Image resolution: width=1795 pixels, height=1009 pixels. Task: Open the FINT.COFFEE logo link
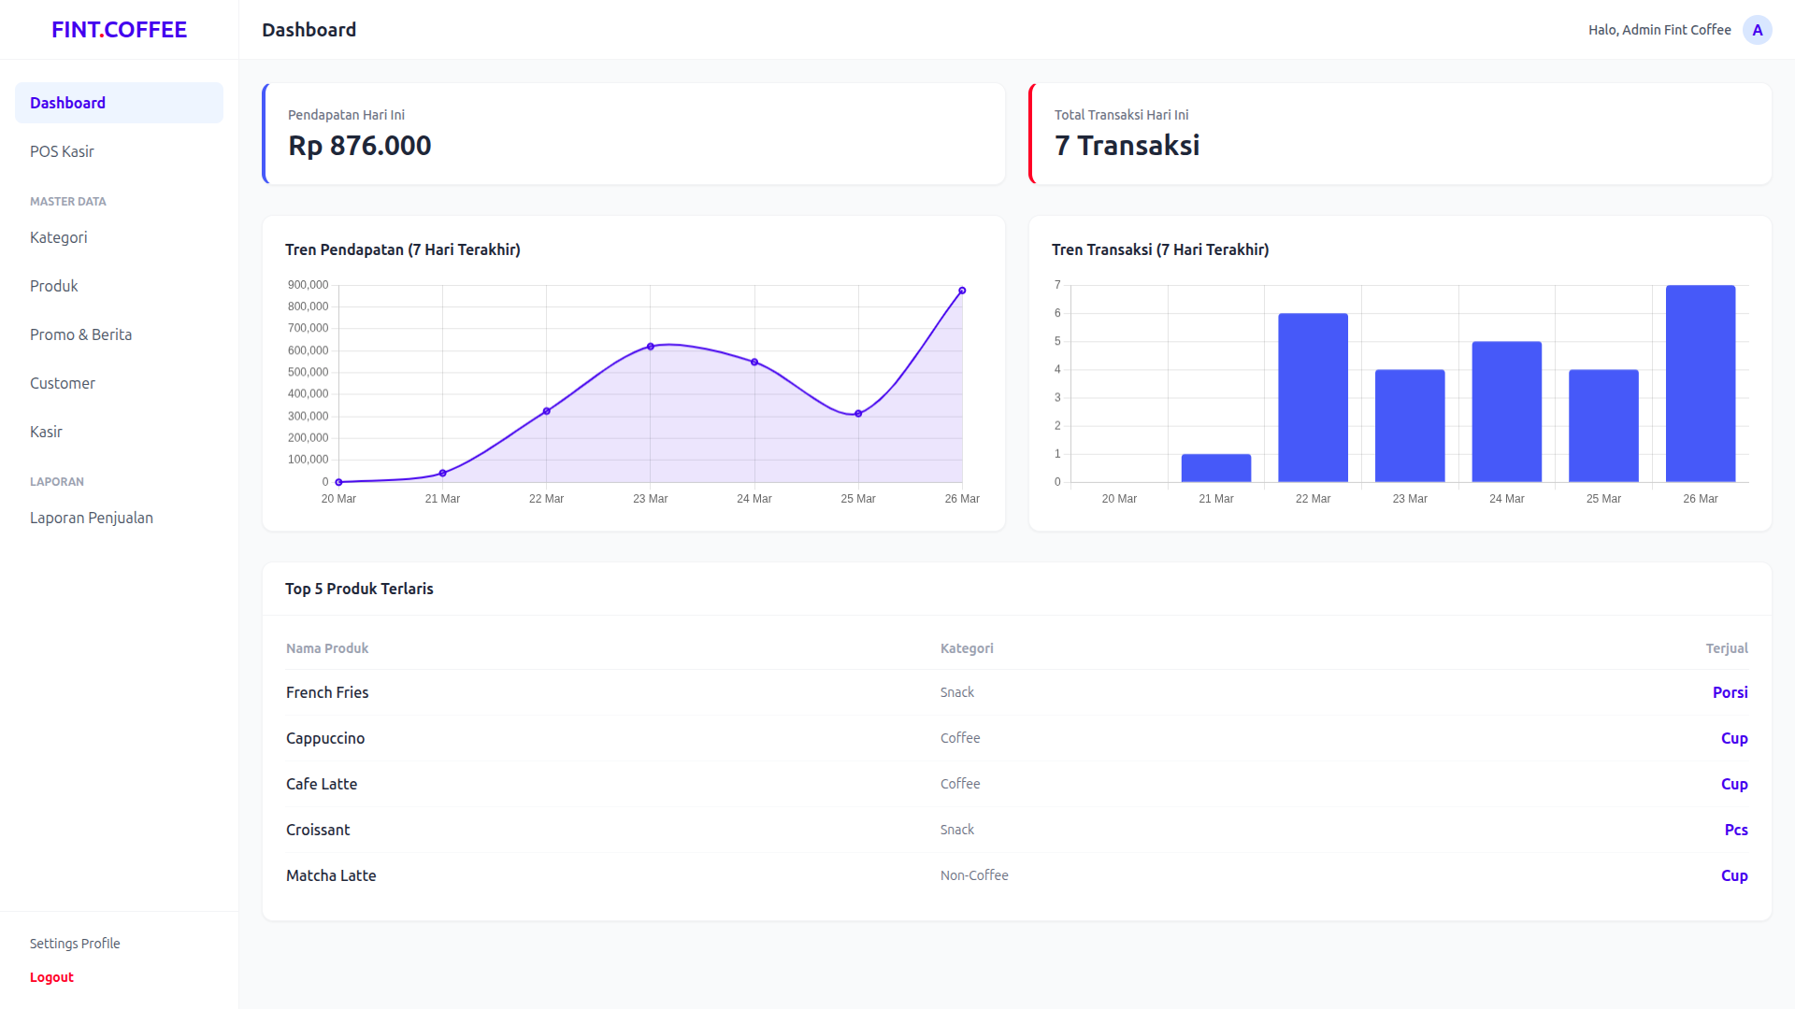pyautogui.click(x=119, y=30)
